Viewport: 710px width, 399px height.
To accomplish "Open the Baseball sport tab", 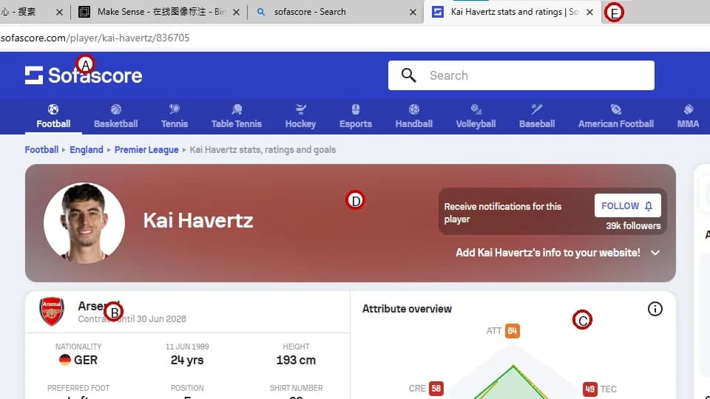I will coord(537,116).
